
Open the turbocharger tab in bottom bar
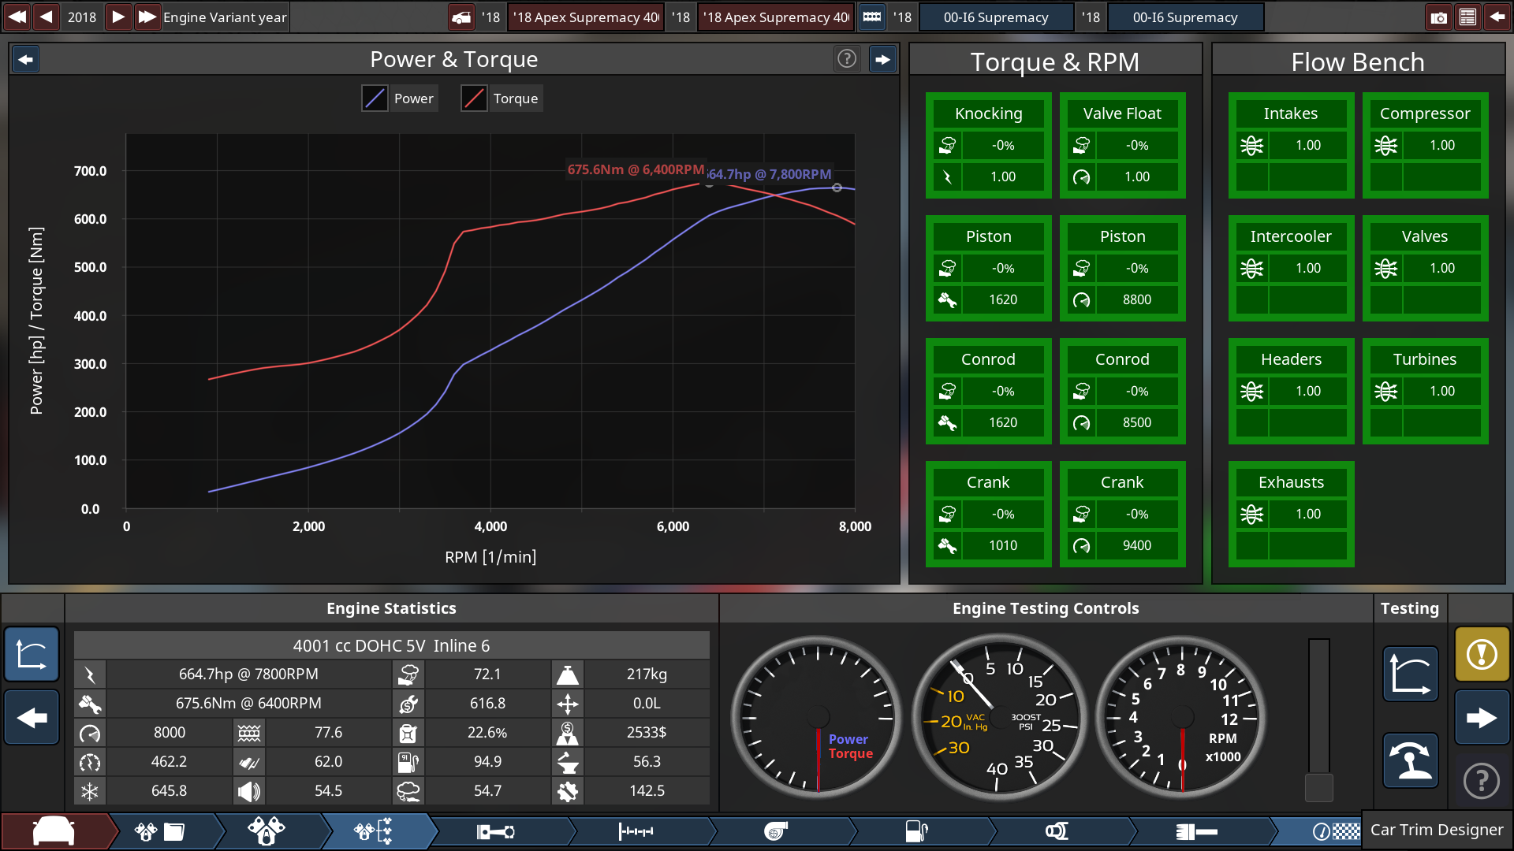point(777,831)
